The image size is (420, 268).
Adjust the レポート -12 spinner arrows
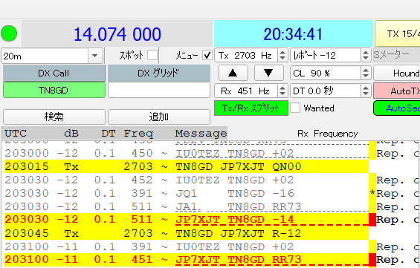click(x=366, y=56)
